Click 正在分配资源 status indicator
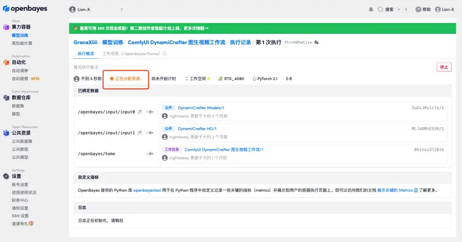 coord(126,79)
